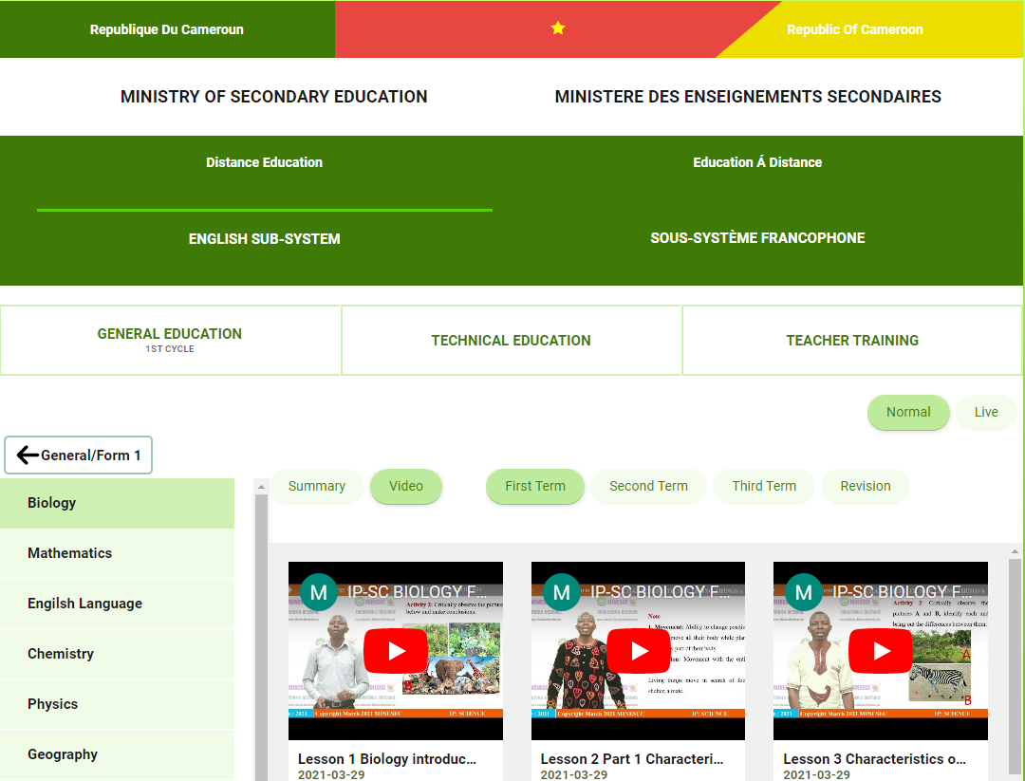This screenshot has width=1025, height=781.
Task: Open the TECHNICAL EDUCATION tab
Action: [512, 339]
